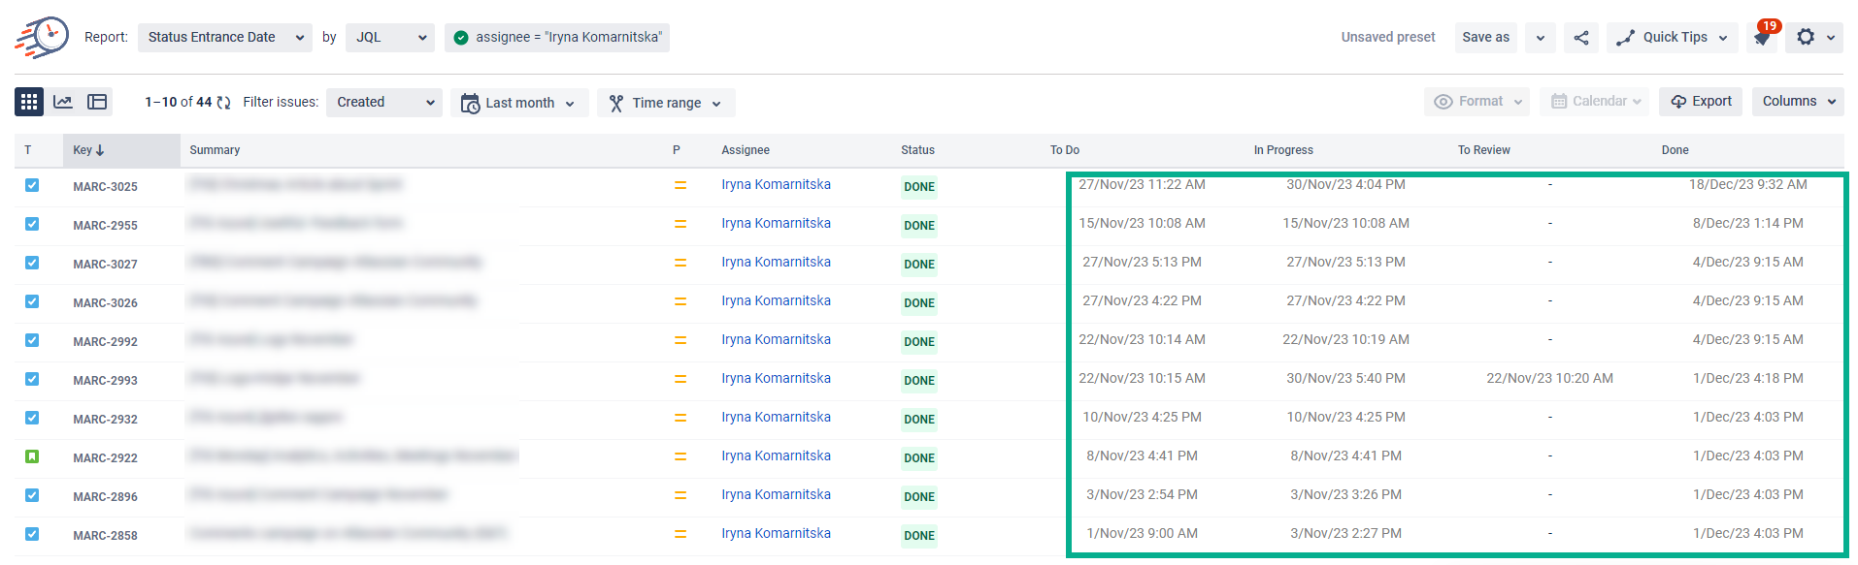Viewport: 1858px width, 565px height.
Task: Switch to pivot layout view icon
Action: pyautogui.click(x=97, y=102)
